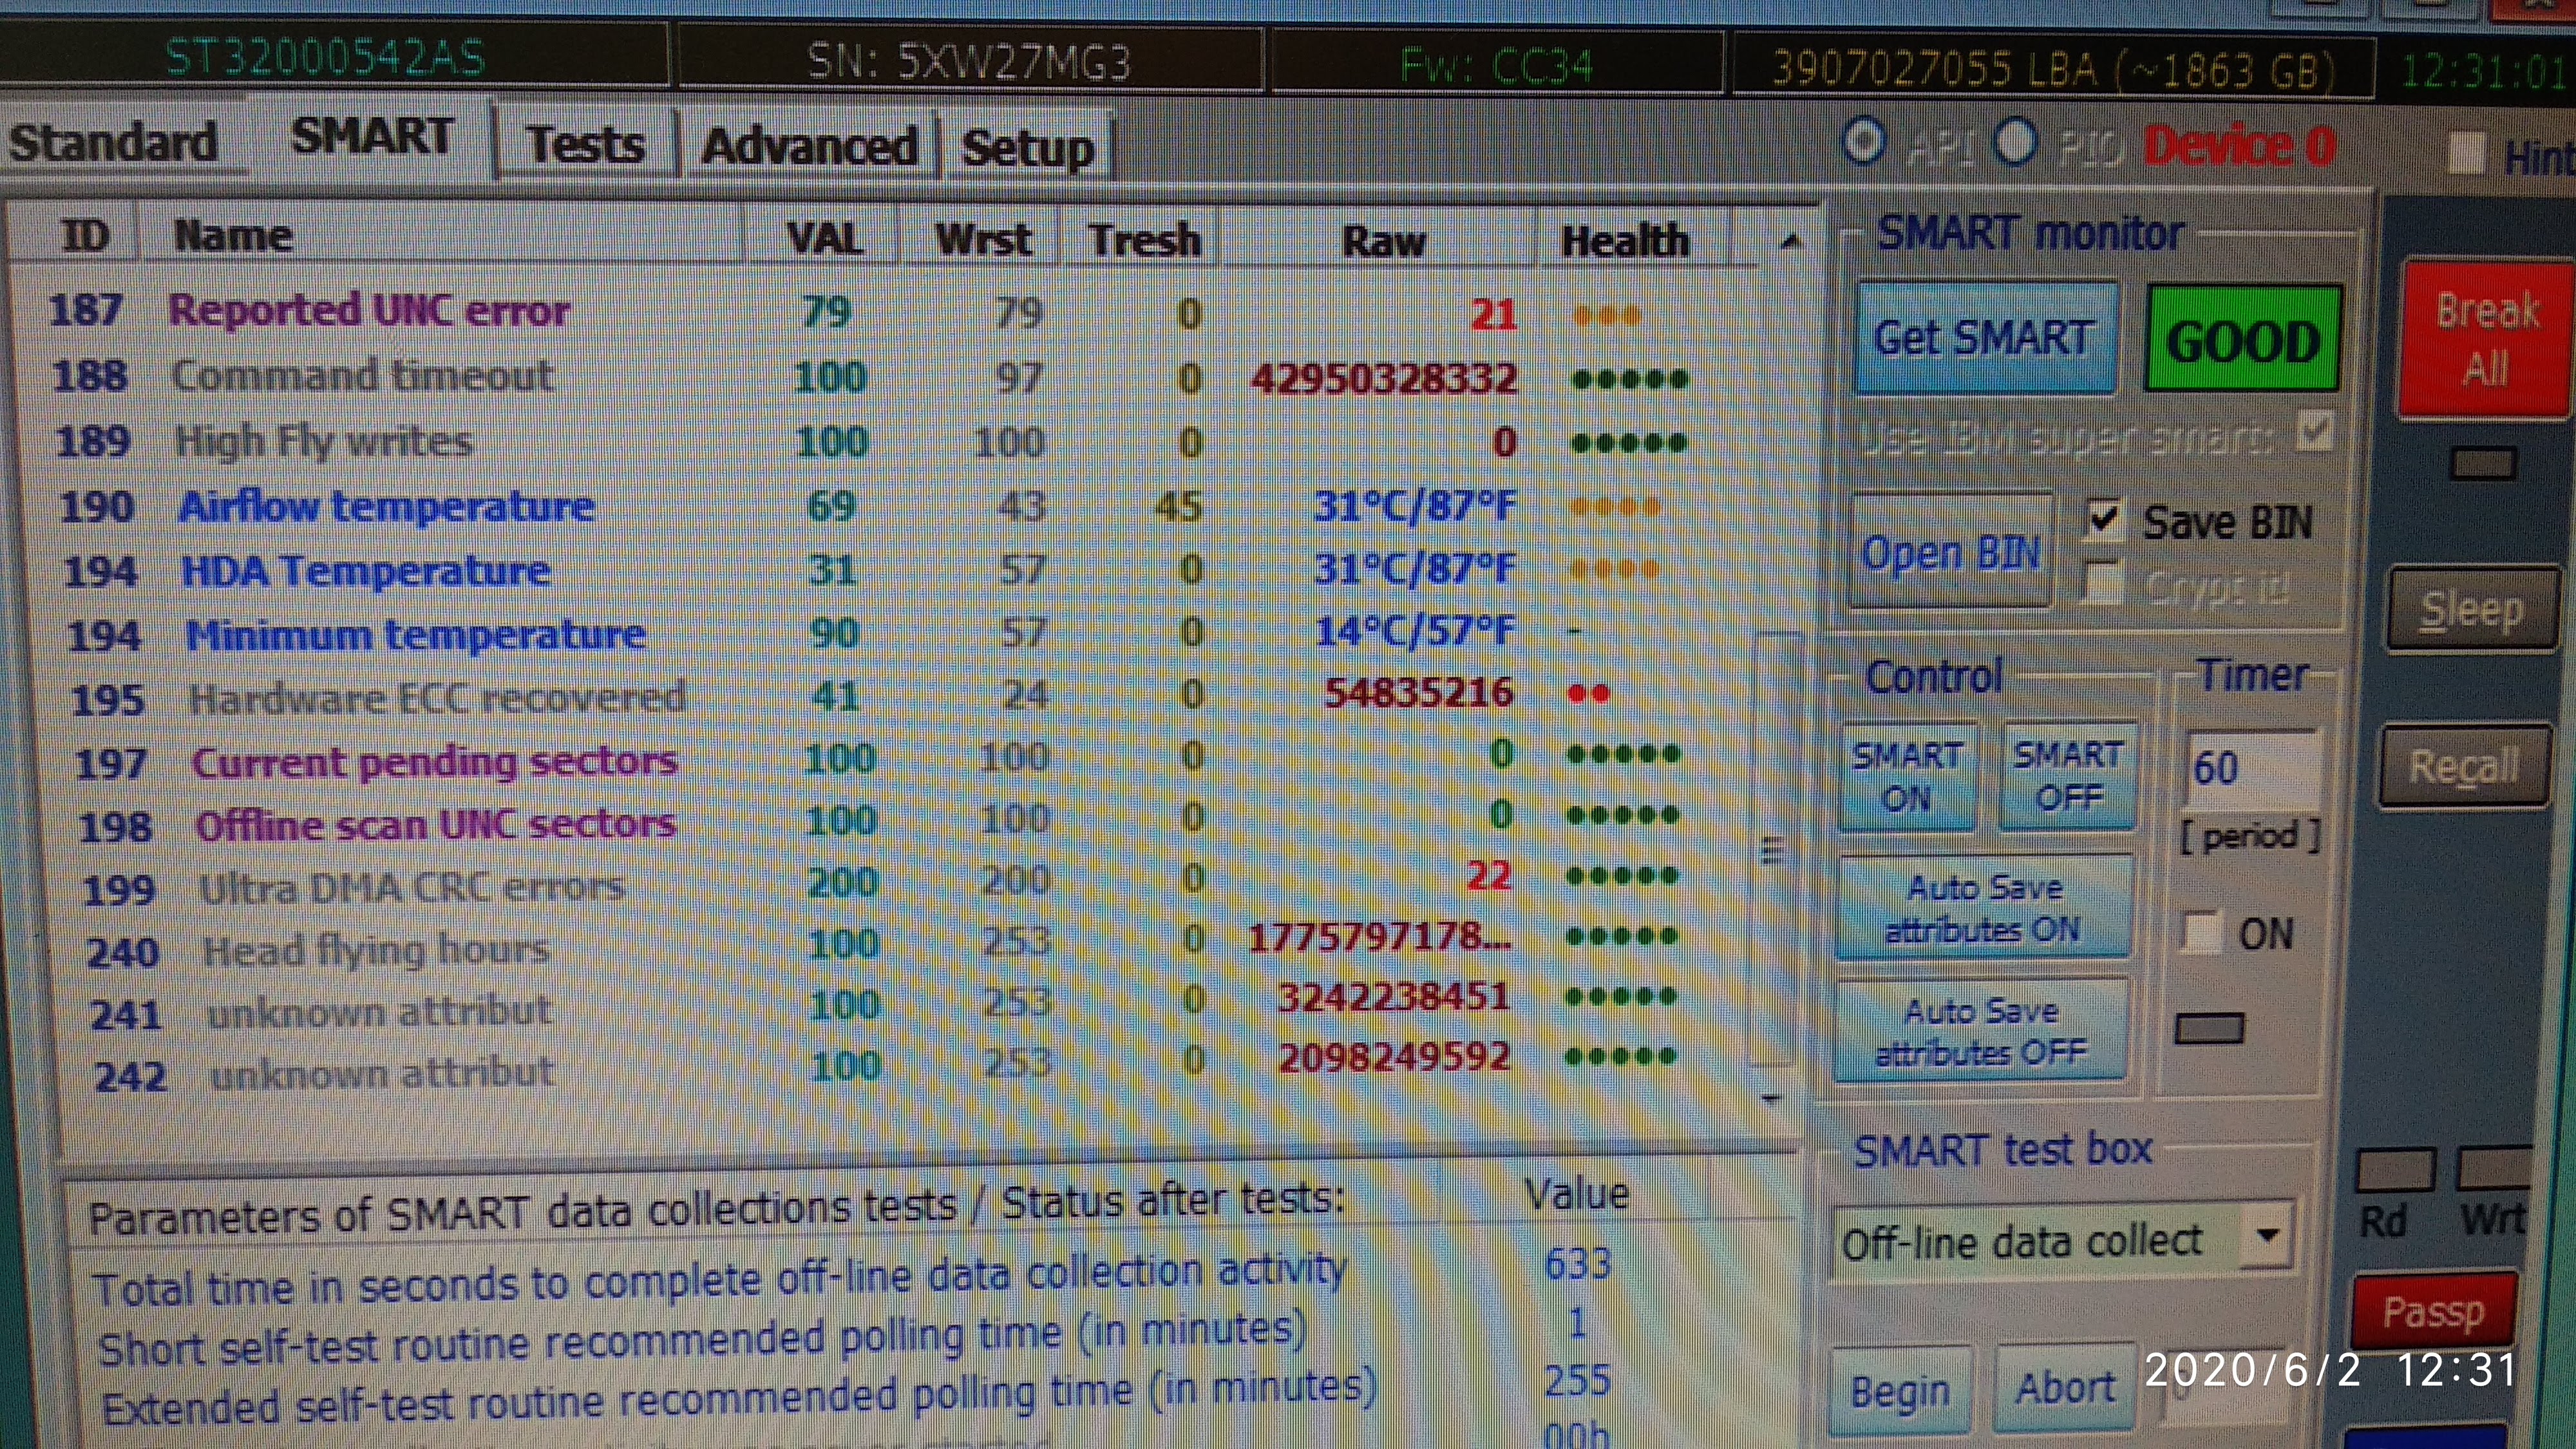Select the PIO radio button
2576x1449 pixels.
(x=2015, y=142)
